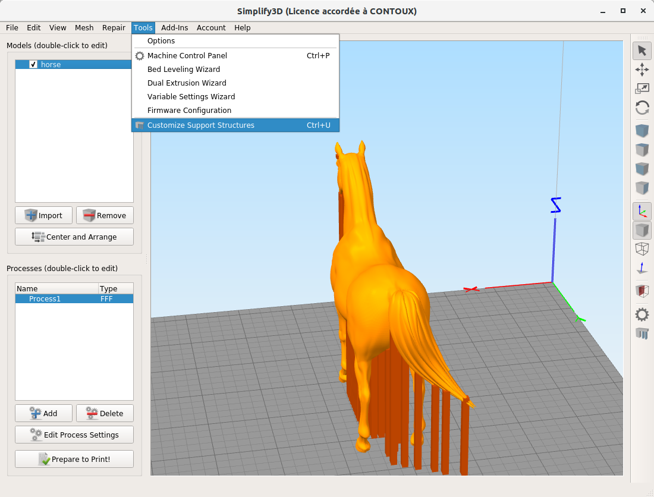Open the Account menu
654x497 pixels.
click(x=211, y=27)
